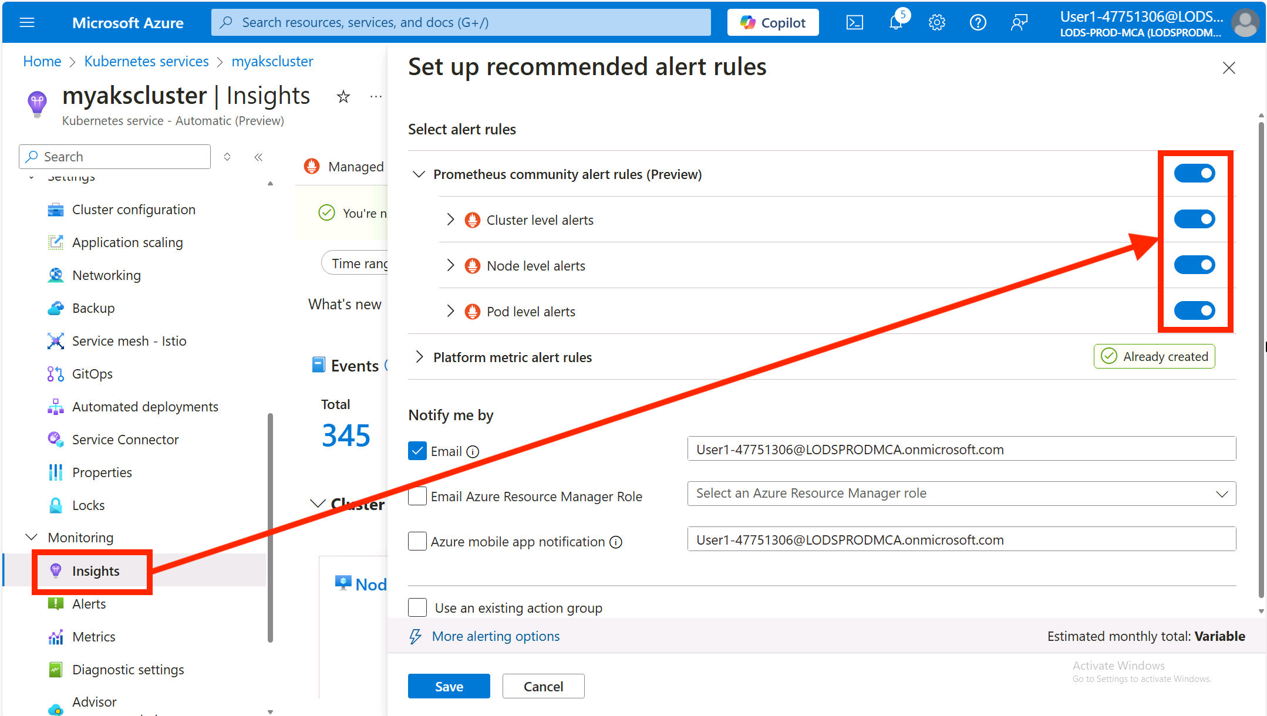Click the info icon next to Email
The image size is (1267, 716).
473,452
